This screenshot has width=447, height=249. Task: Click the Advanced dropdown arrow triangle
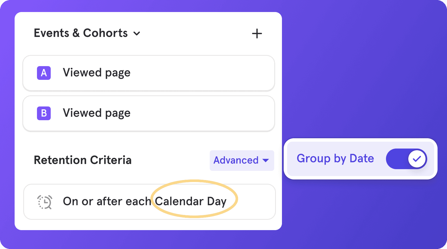pyautogui.click(x=266, y=161)
